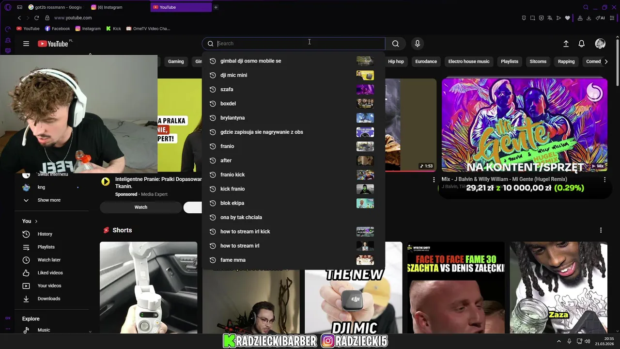Add page to bookmarks with heart icon
The image size is (620, 349).
568,18
